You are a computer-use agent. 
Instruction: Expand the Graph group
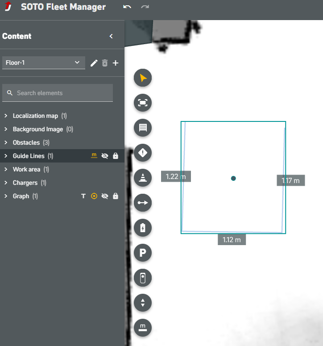pyautogui.click(x=6, y=196)
